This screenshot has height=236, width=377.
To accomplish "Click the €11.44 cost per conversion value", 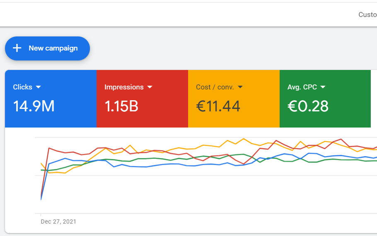I will click(x=218, y=106).
